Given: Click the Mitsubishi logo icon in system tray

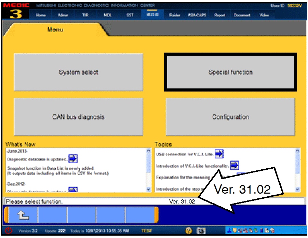Looking at the screenshot, I should pyautogui.click(x=230, y=231).
